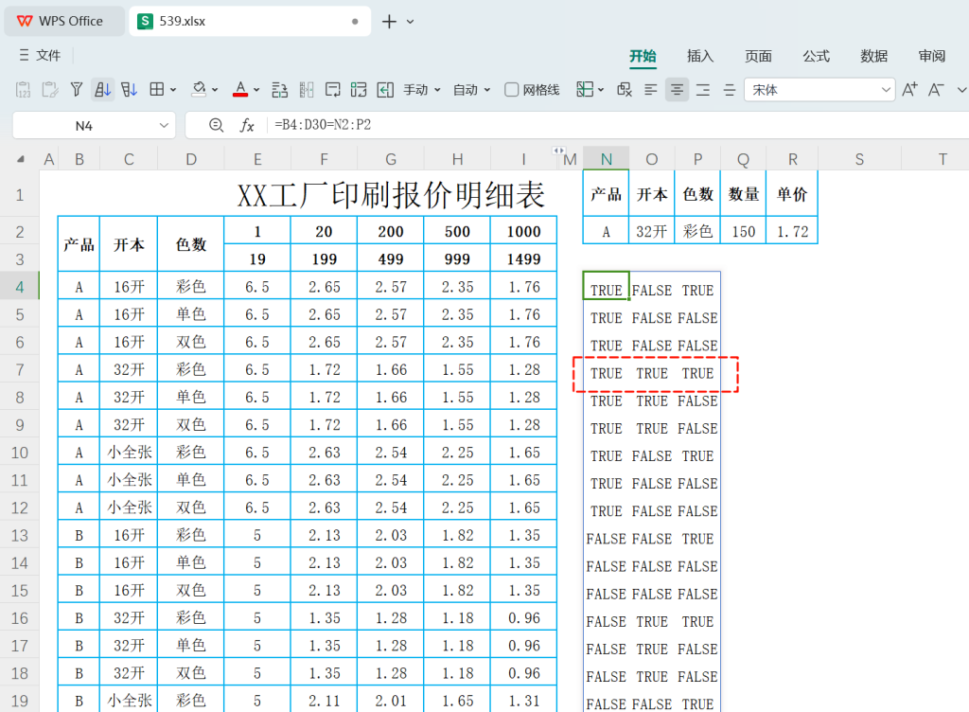
Task: Expand the Name Box N4 dropdown
Action: coord(164,126)
